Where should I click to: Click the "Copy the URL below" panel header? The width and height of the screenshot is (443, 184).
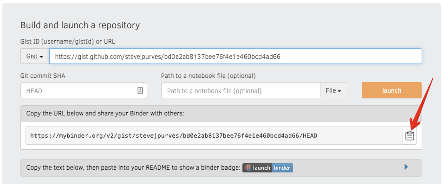click(x=221, y=114)
